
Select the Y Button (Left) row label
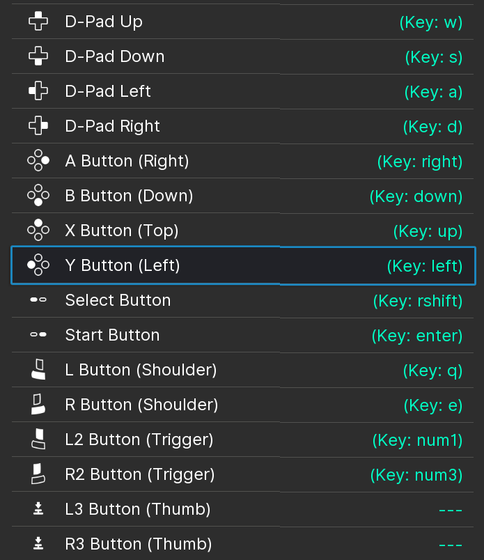click(123, 265)
